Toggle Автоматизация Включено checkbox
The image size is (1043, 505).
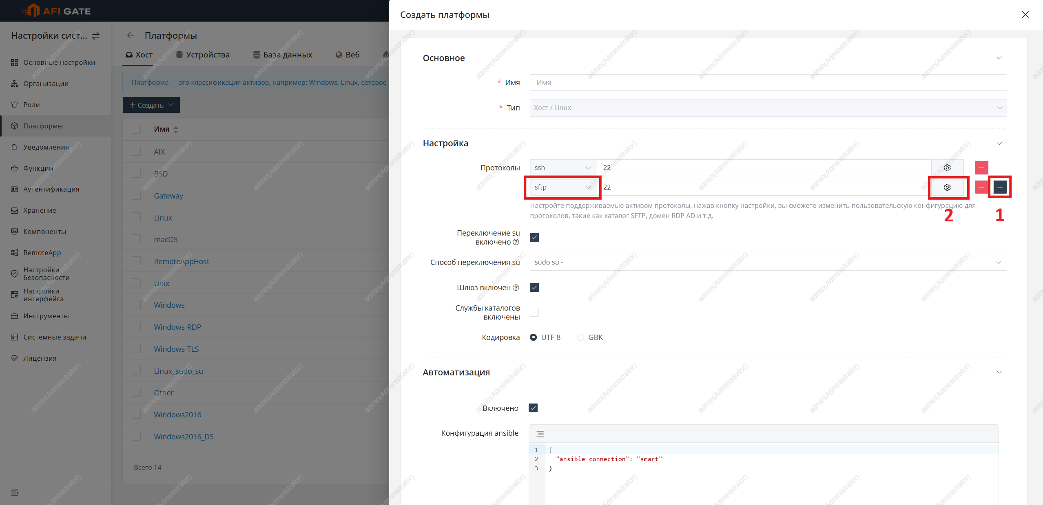tap(533, 408)
